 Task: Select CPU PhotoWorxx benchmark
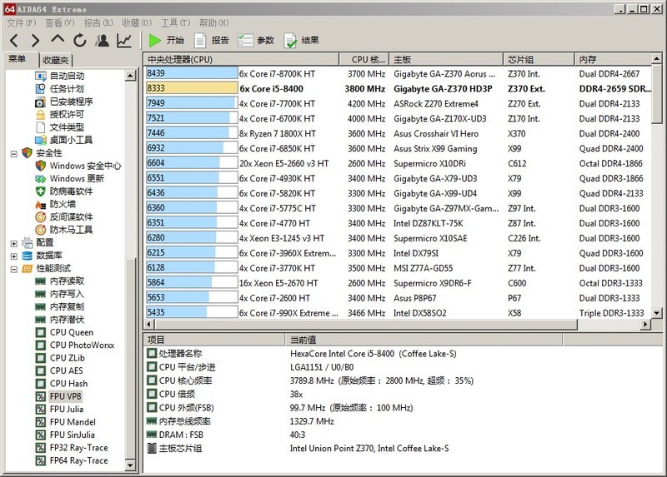[82, 345]
